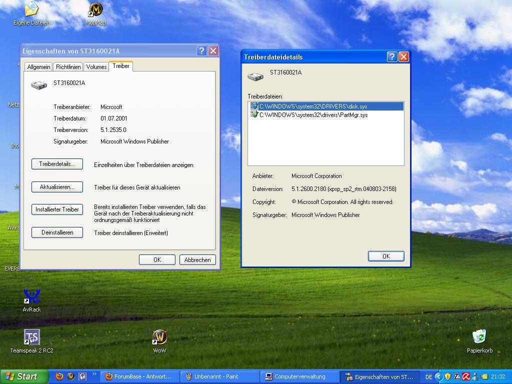Select the disk.sys driver file row
Viewport: 512px width, 384px height.
point(326,106)
